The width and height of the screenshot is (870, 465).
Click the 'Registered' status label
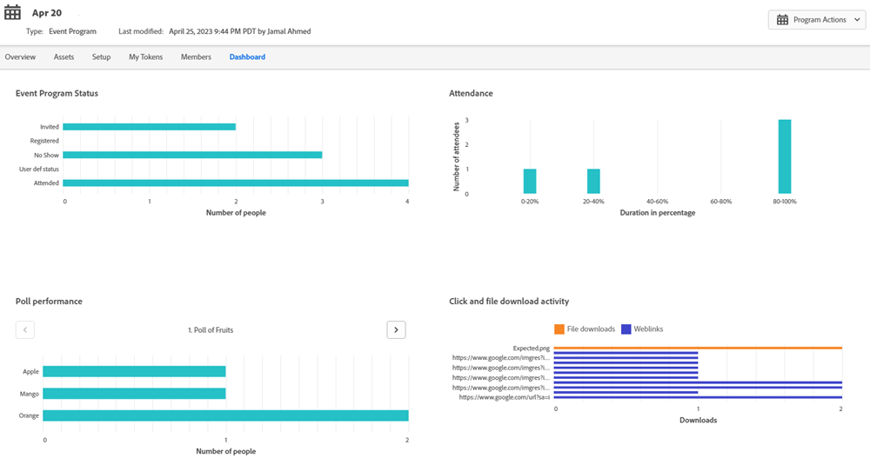pyautogui.click(x=44, y=141)
